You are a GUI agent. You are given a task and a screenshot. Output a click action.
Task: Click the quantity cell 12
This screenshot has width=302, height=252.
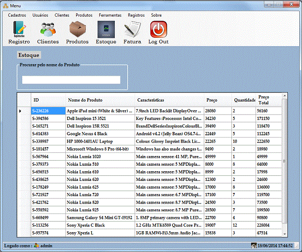244,225
